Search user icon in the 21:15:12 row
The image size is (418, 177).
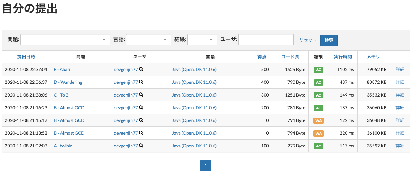tap(141, 120)
